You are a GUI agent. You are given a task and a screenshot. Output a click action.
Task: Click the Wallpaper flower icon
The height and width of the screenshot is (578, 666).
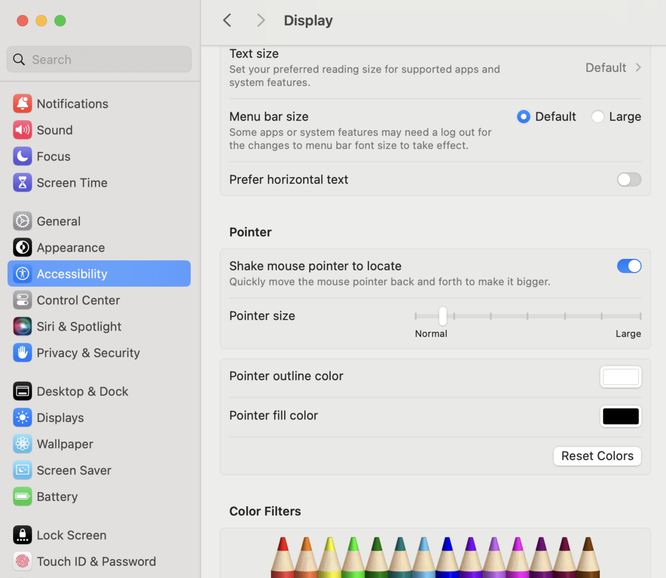22,444
